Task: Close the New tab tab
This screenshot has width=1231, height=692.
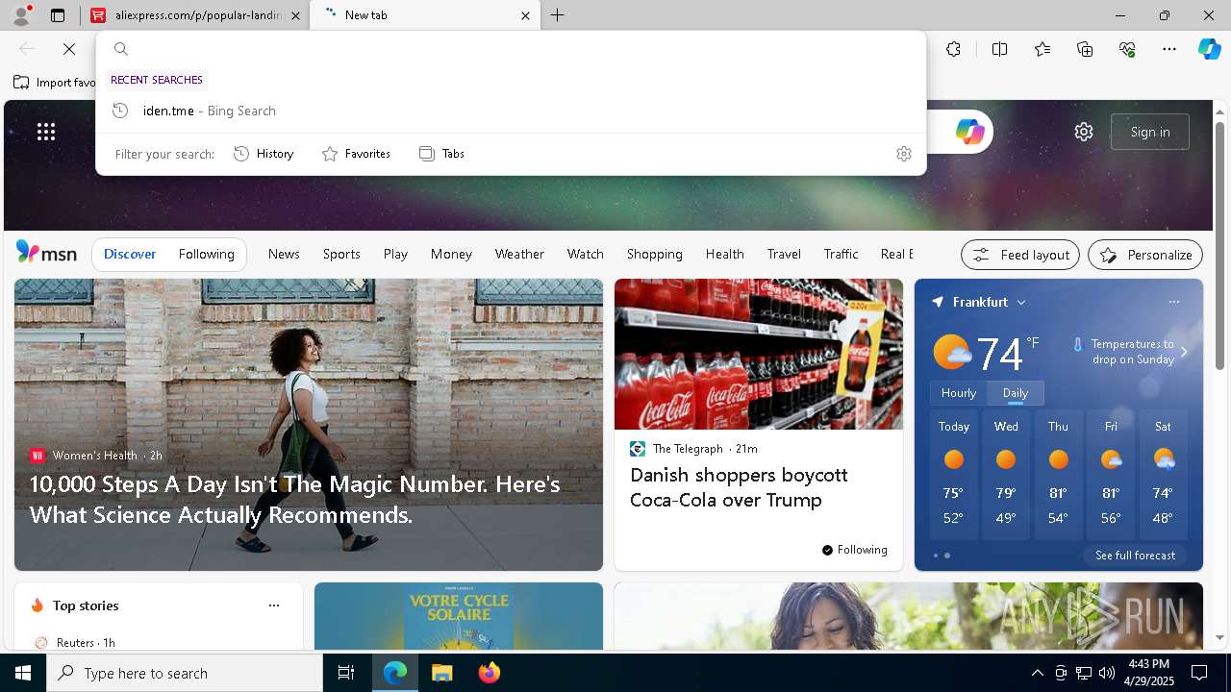Action: click(525, 15)
